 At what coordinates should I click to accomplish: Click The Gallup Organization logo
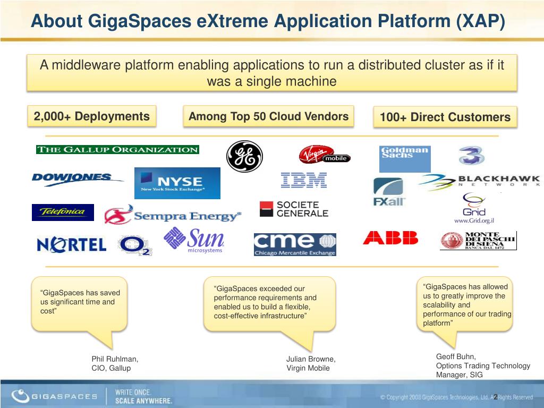pos(117,149)
